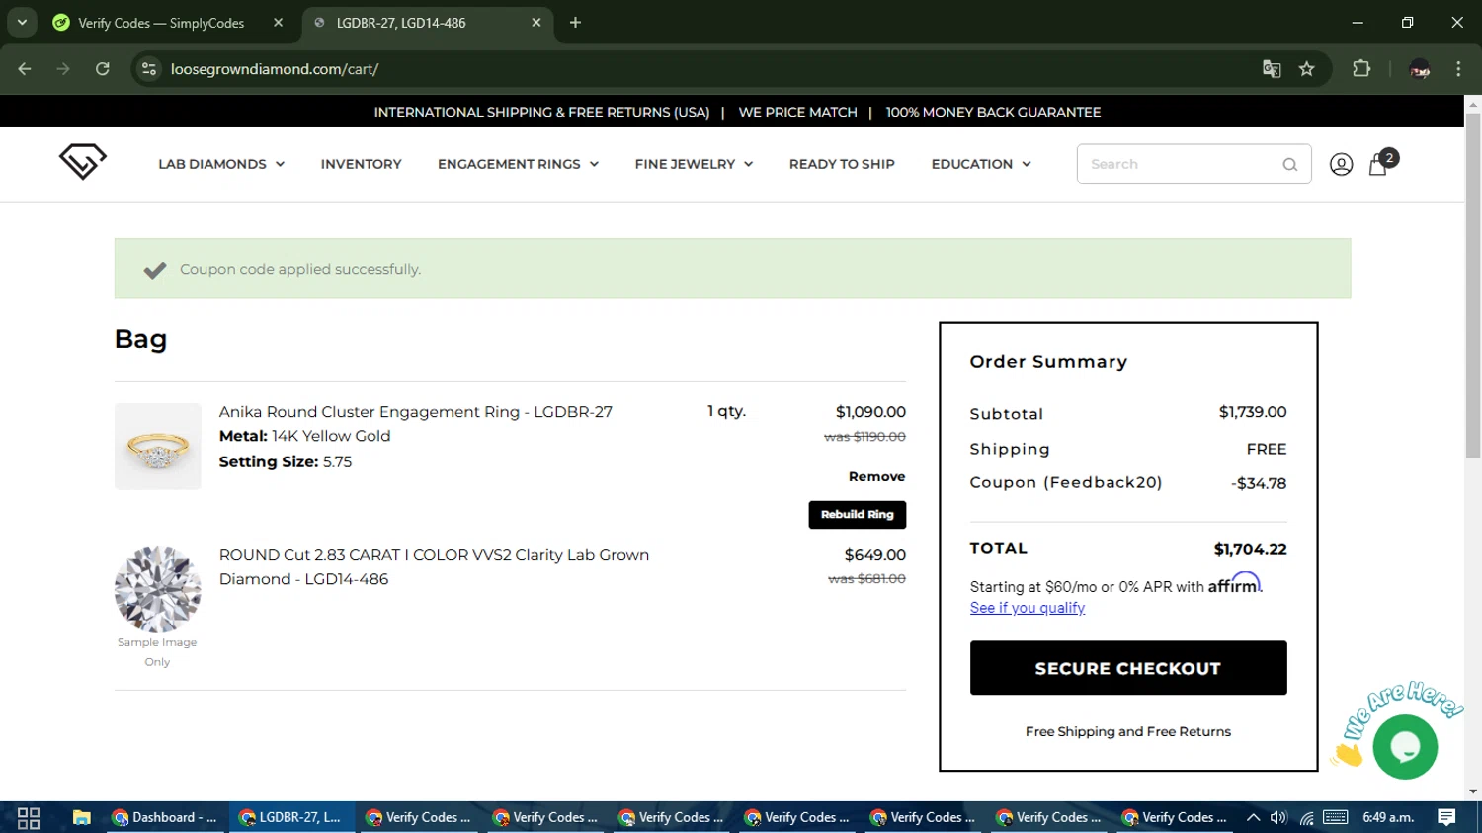Open the tab search dropdown arrow
The image size is (1482, 833).
[22, 23]
